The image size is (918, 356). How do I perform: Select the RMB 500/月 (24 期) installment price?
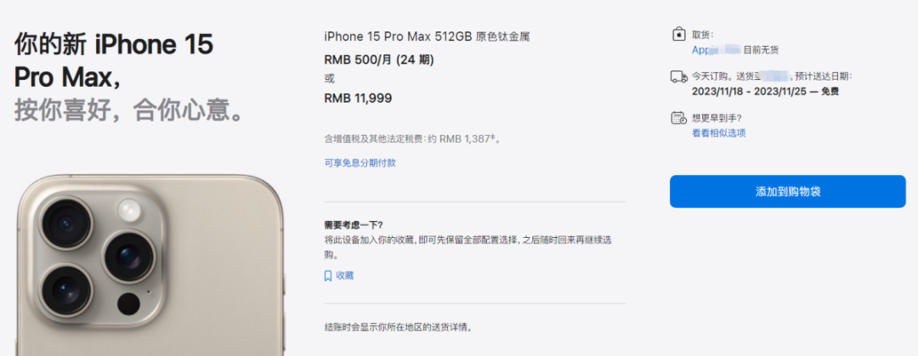click(379, 59)
